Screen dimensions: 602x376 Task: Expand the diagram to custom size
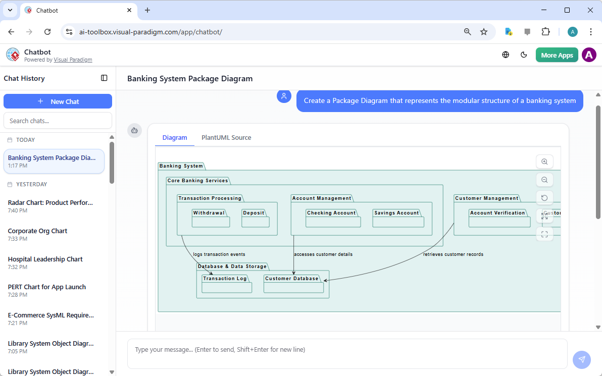pos(544,216)
